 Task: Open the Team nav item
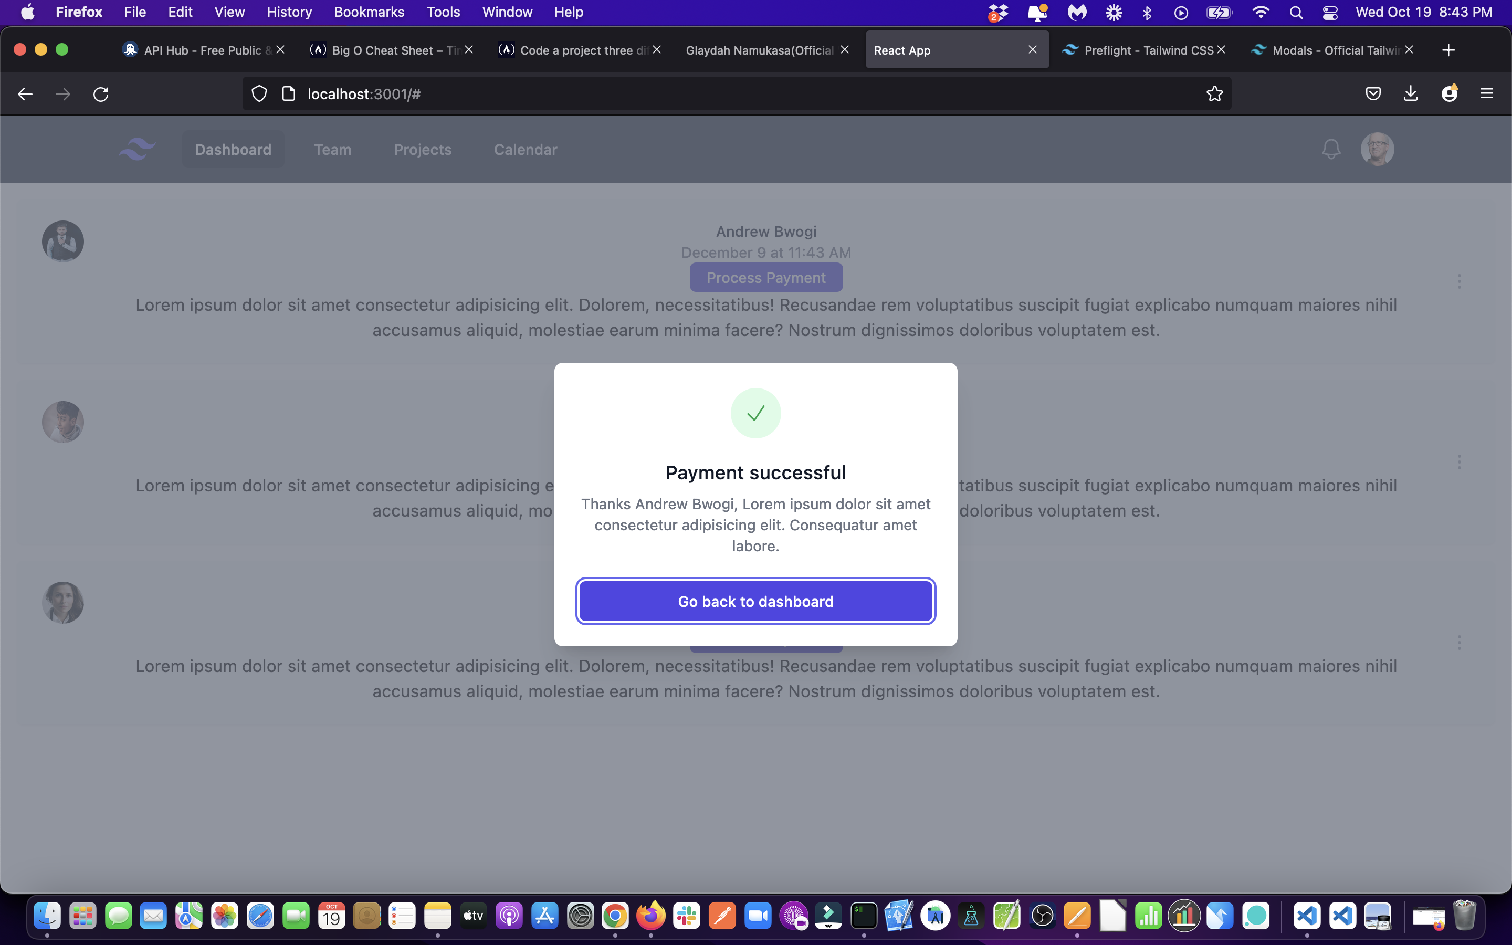tap(332, 150)
